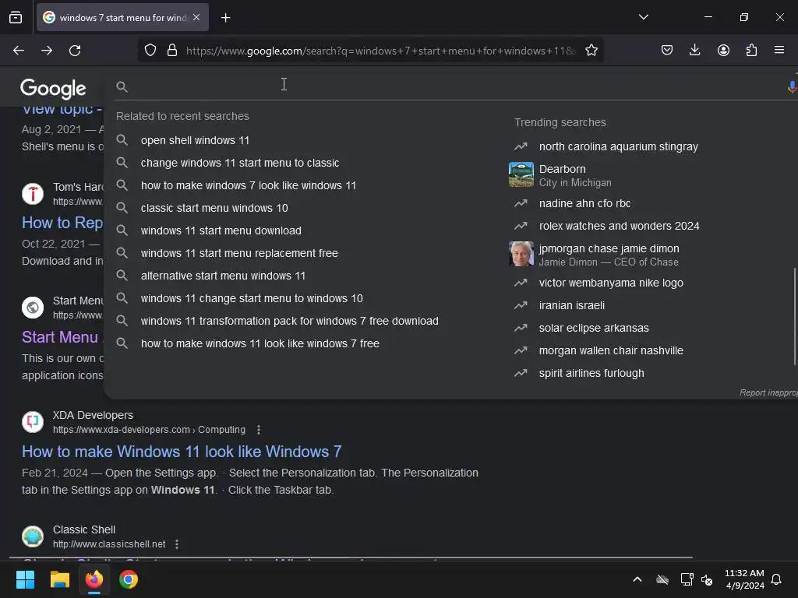Click 'Report inappropriate predictions' link
Image resolution: width=798 pixels, height=598 pixels.
coord(768,392)
